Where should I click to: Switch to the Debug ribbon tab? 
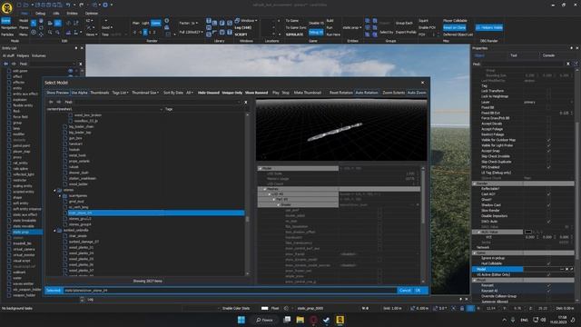[x=40, y=14]
